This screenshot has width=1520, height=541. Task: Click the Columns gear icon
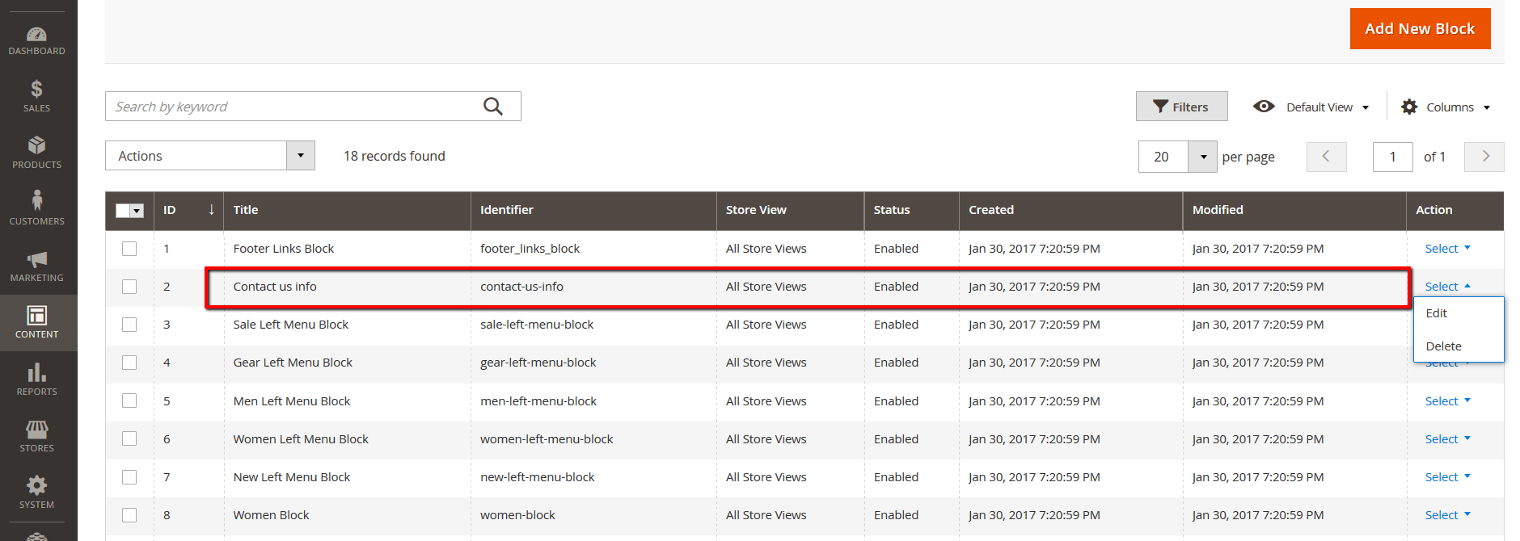pos(1409,107)
